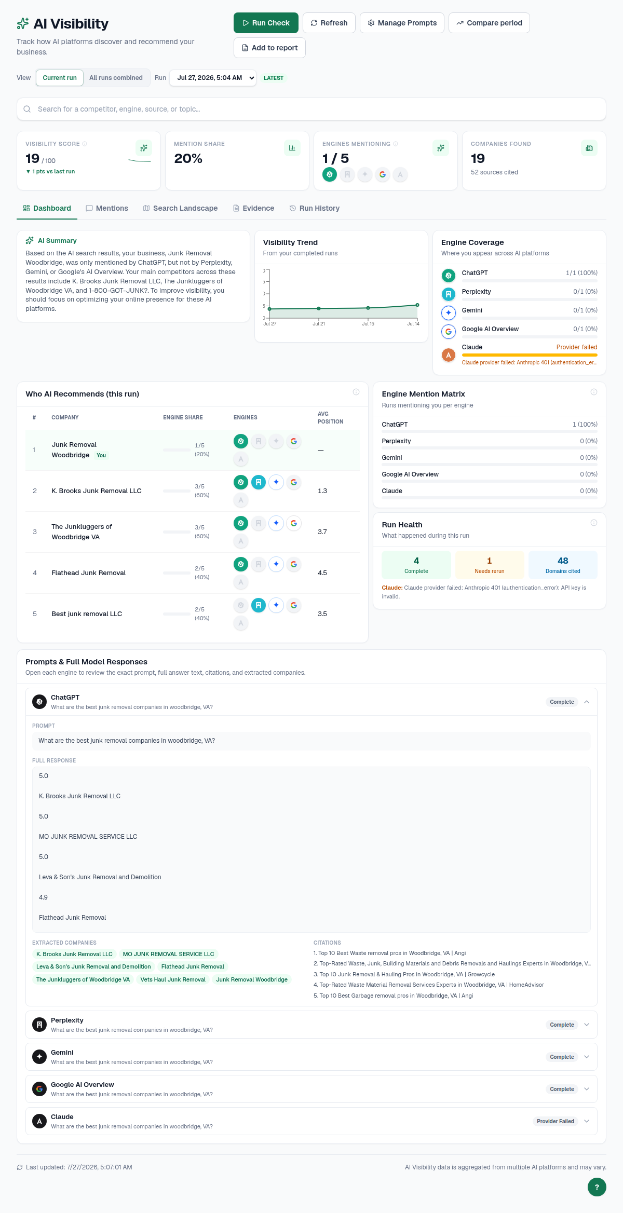Expand the Google AI Overview response

[x=587, y=1089]
